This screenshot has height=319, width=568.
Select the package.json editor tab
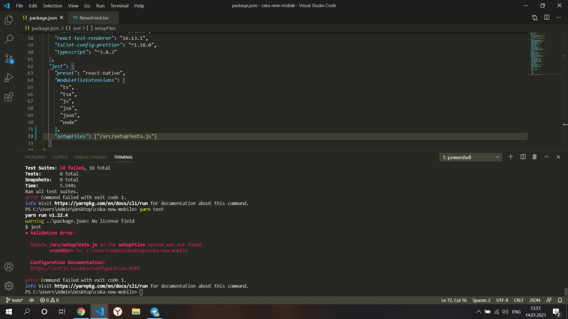point(43,18)
